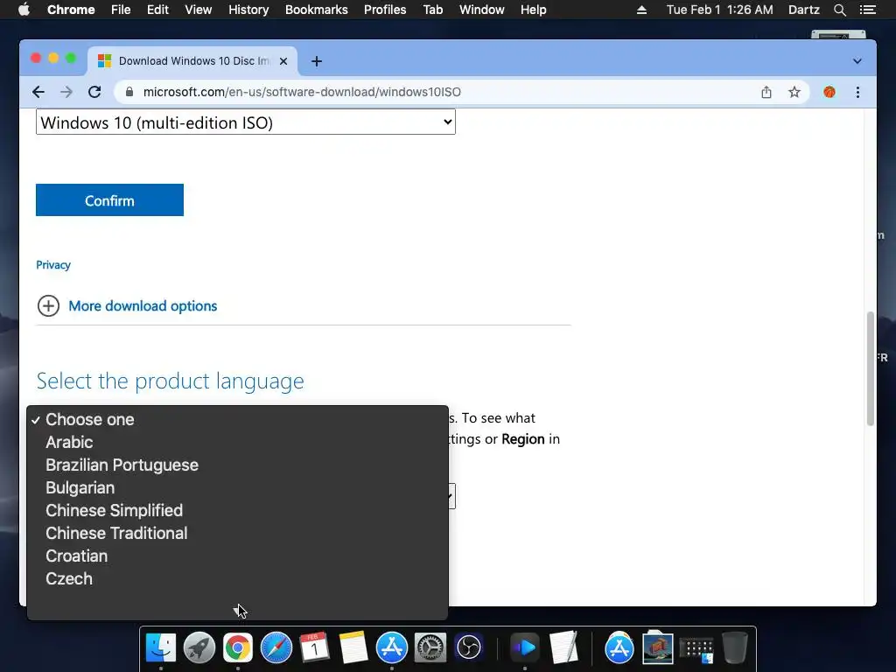Open the Privacy link
Screen dimensions: 896x672
click(x=53, y=264)
